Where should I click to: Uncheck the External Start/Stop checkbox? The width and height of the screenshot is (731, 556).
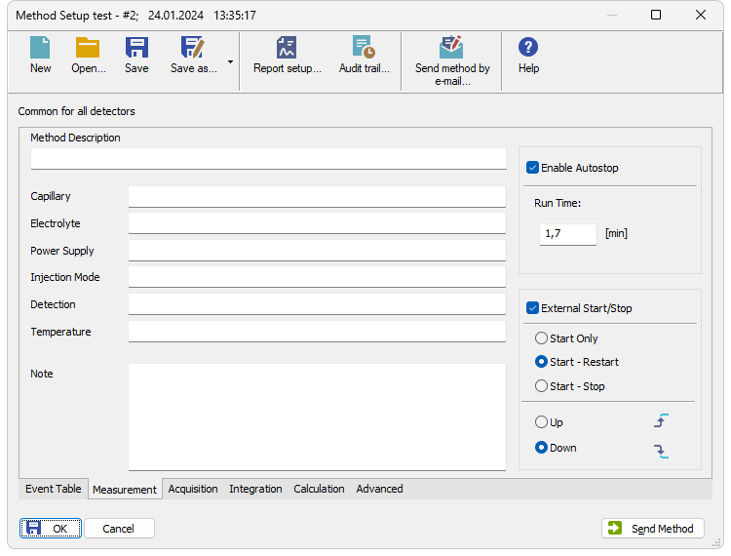[x=532, y=308]
